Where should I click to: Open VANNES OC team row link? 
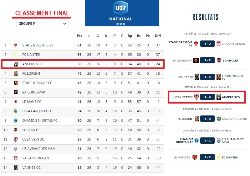[x=31, y=168]
